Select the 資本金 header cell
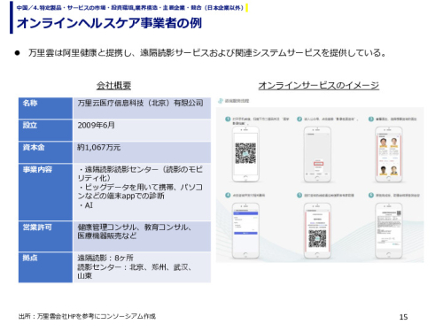The image size is (443, 332). (x=45, y=152)
